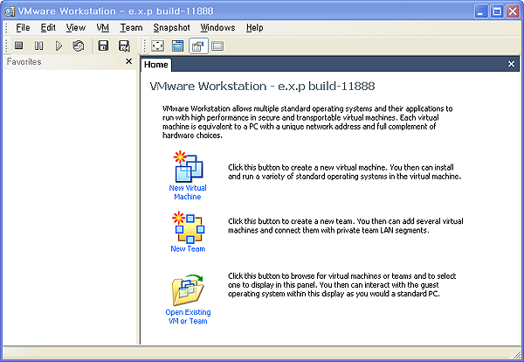Click the New Team icon
This screenshot has width=524, height=362.
pyautogui.click(x=188, y=227)
